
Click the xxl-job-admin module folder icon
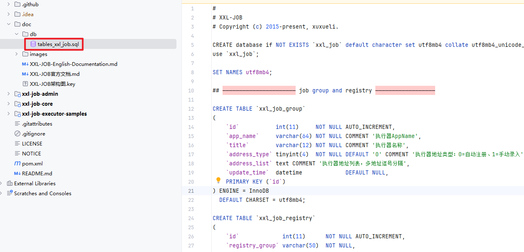click(17, 94)
